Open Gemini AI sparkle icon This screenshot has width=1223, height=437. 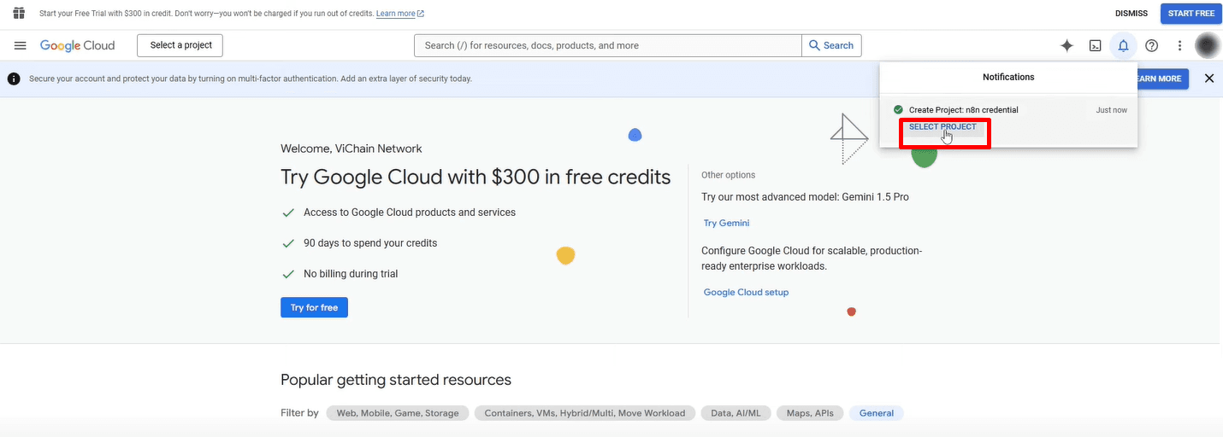point(1066,46)
